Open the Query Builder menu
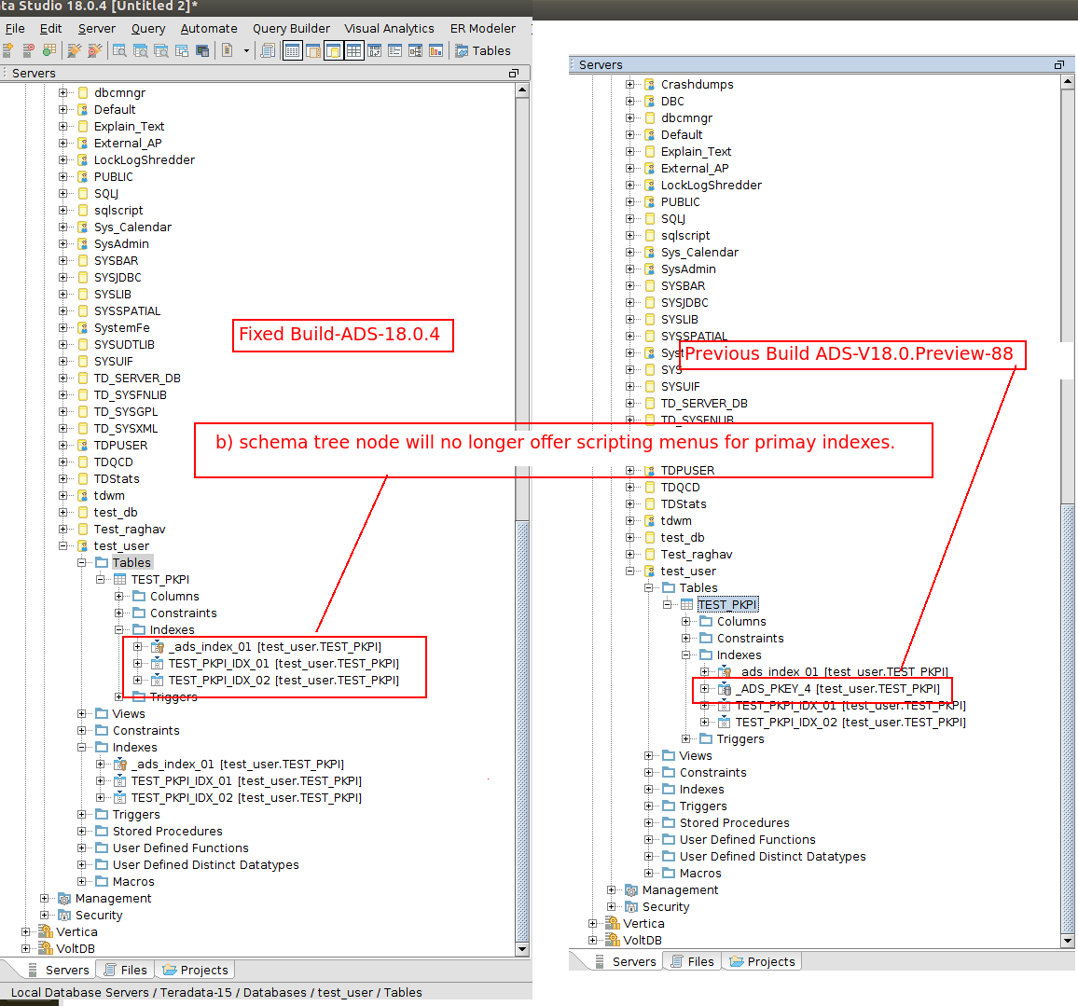The width and height of the screenshot is (1078, 1006). (x=292, y=28)
